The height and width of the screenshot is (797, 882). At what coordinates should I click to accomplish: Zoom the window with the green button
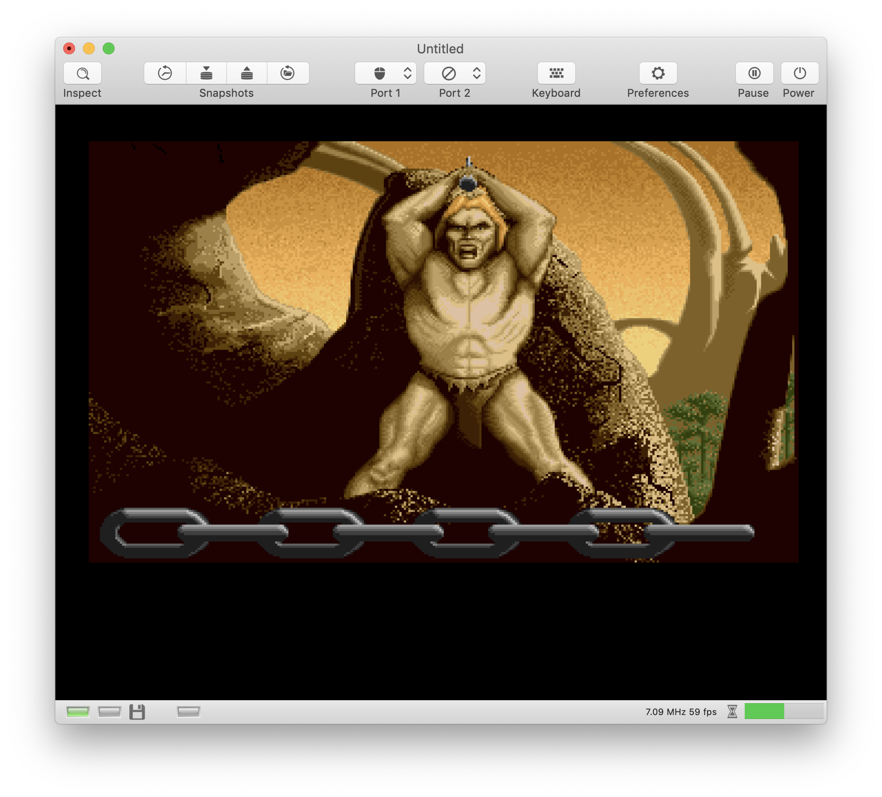pos(109,48)
